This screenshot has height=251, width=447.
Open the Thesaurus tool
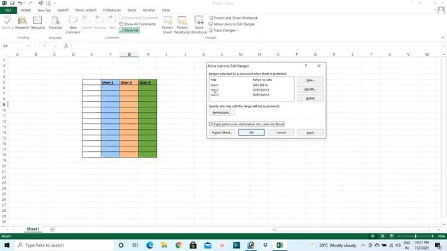[x=38, y=23]
